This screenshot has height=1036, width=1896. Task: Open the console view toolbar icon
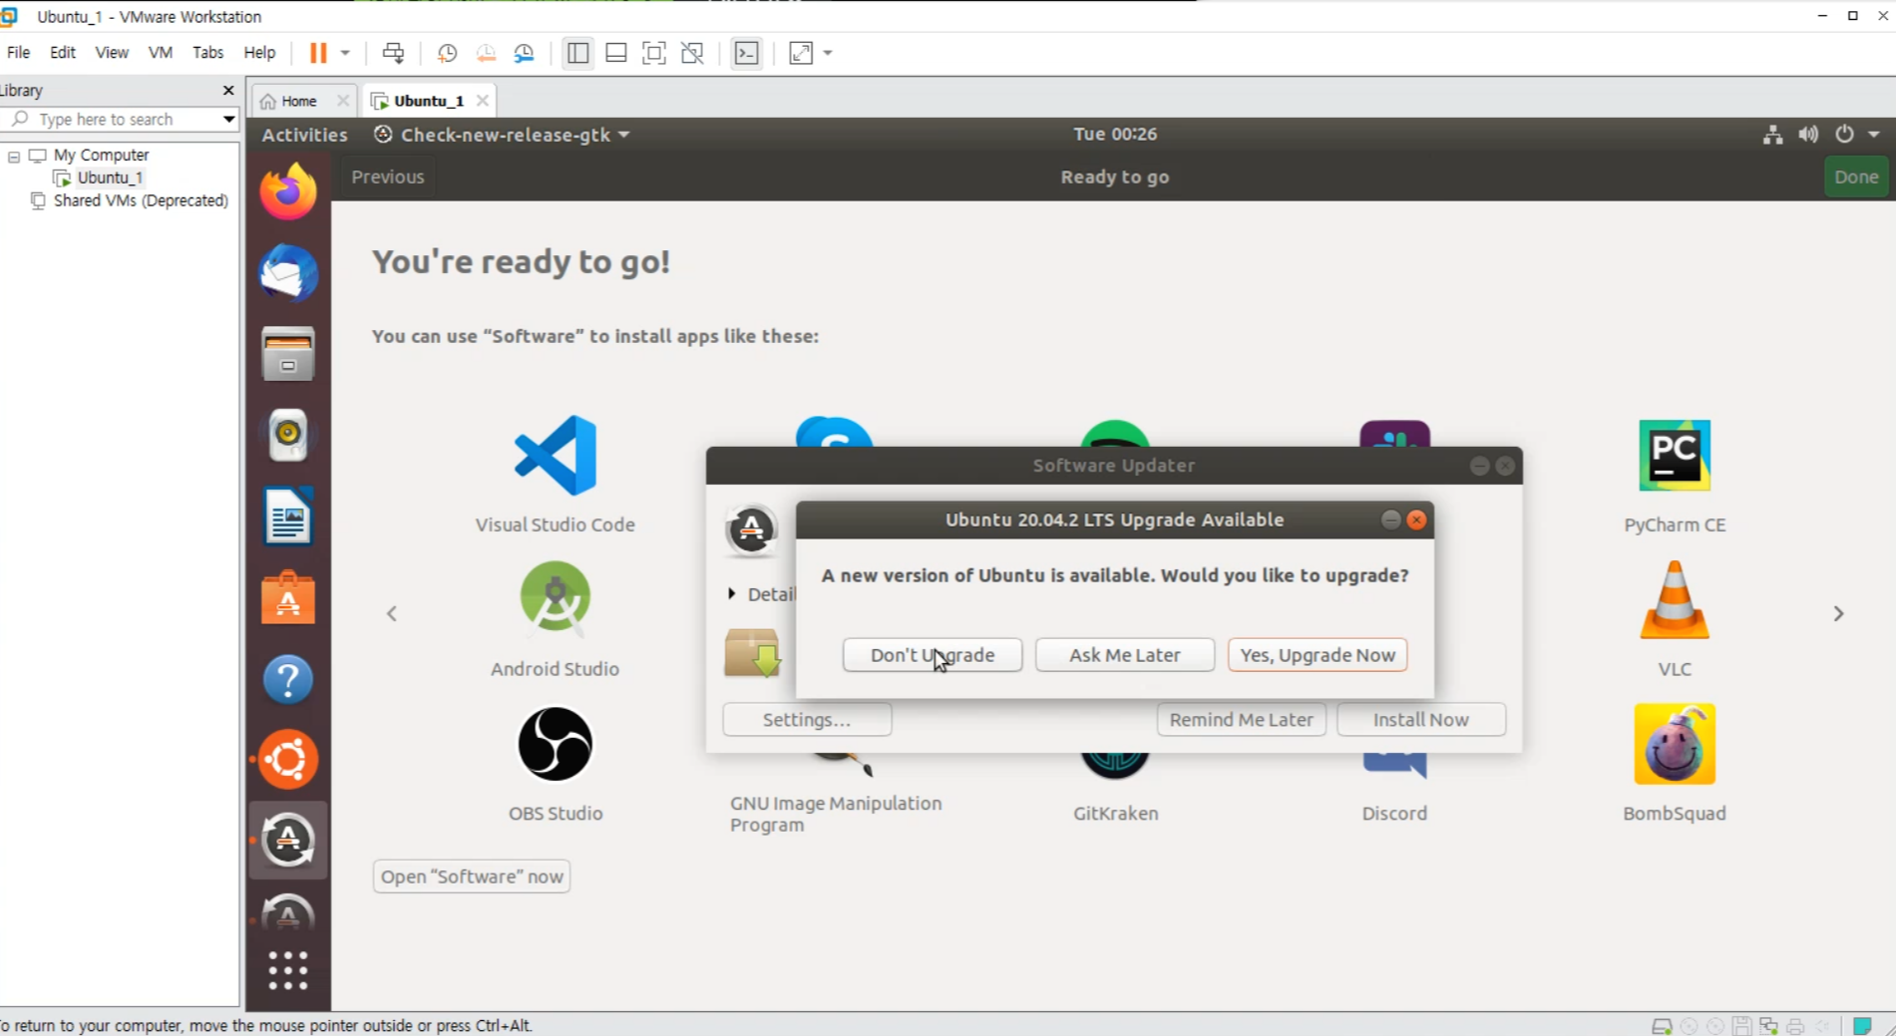point(746,53)
